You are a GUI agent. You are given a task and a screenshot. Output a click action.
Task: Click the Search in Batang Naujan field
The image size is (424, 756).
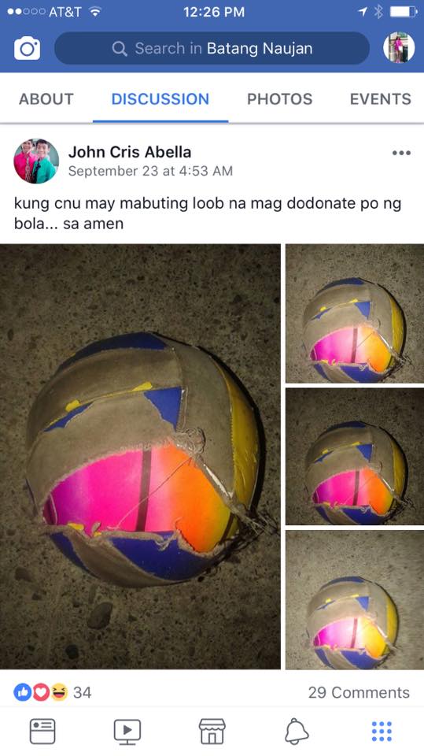pos(212,48)
